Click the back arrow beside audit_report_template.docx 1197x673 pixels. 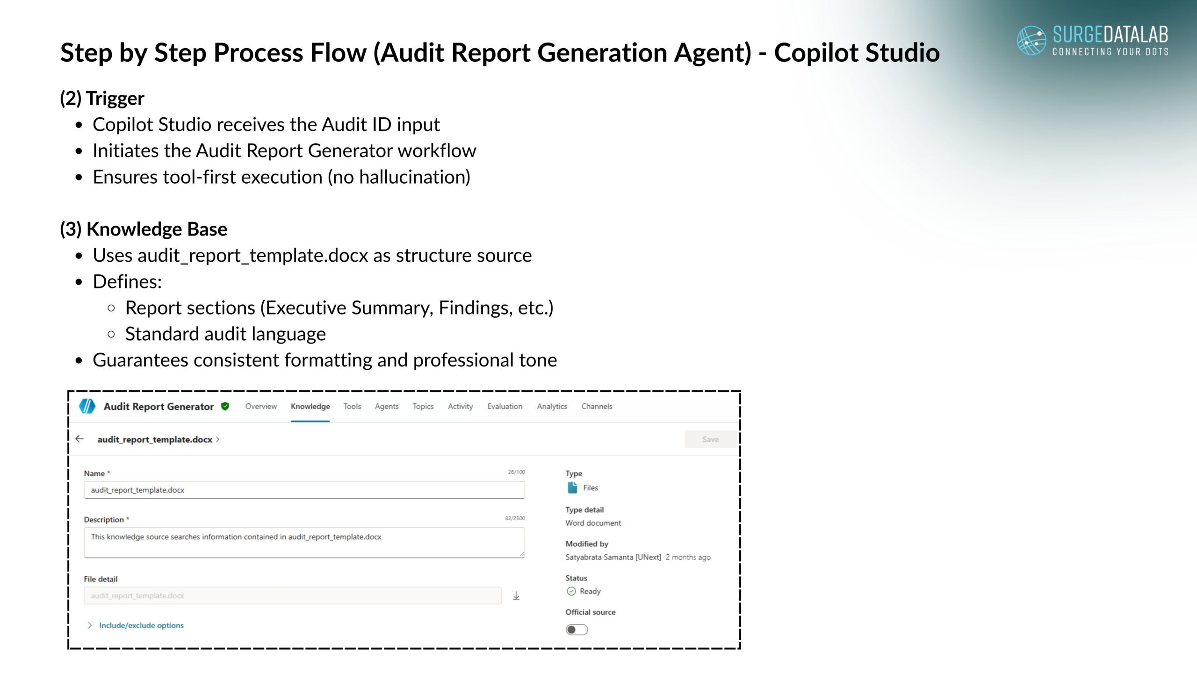(x=79, y=439)
